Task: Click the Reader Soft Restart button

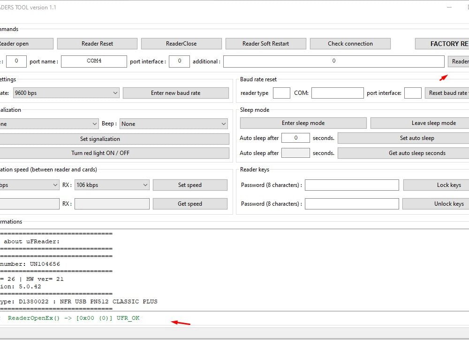Action: 265,44
